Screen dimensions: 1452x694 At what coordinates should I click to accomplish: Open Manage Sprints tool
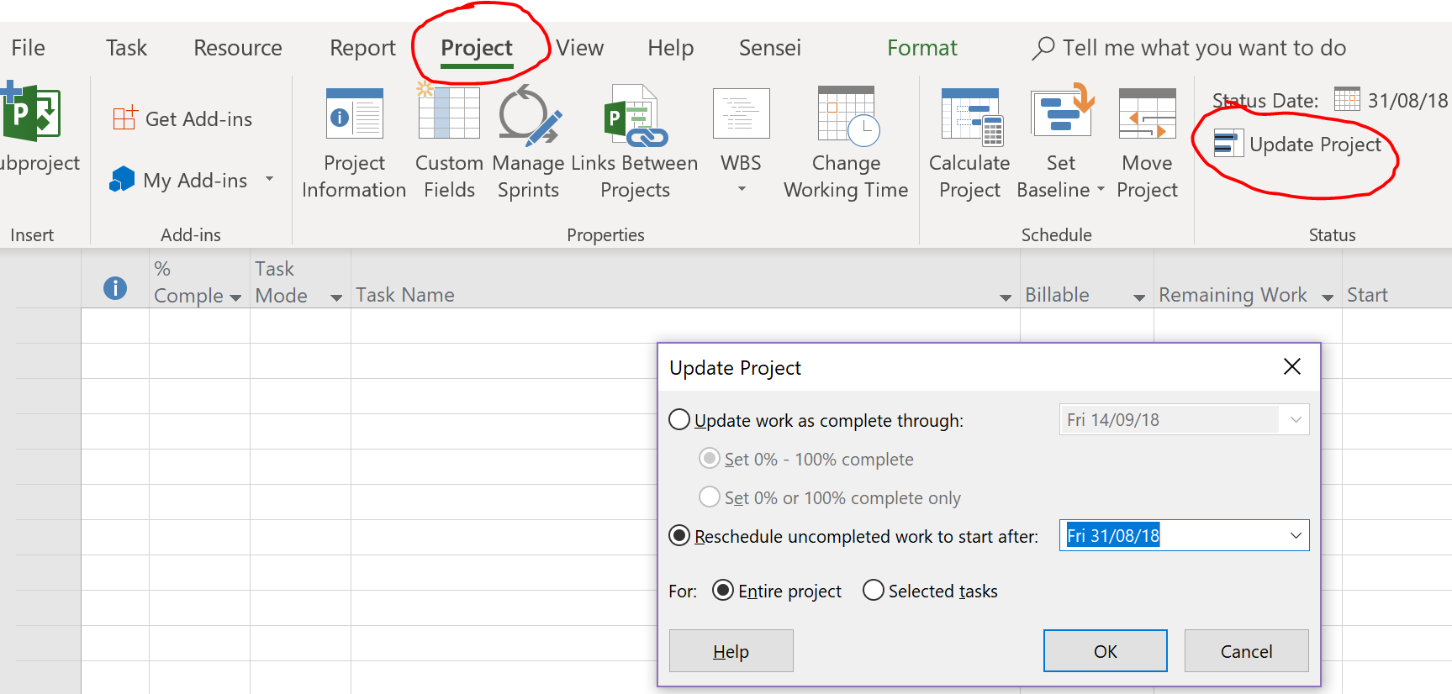coord(528,115)
